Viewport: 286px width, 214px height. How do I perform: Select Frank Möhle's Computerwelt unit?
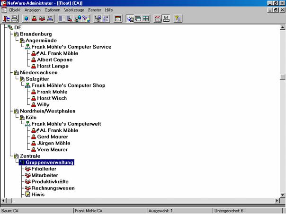[x=66, y=124]
